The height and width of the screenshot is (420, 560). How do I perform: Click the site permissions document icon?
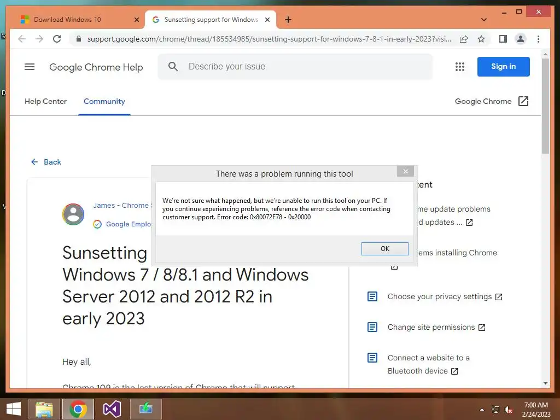coord(372,327)
